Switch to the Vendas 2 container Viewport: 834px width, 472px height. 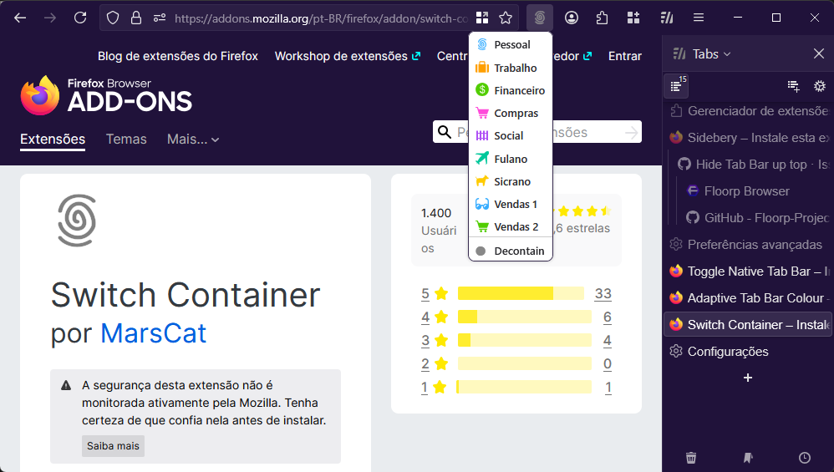click(x=511, y=227)
